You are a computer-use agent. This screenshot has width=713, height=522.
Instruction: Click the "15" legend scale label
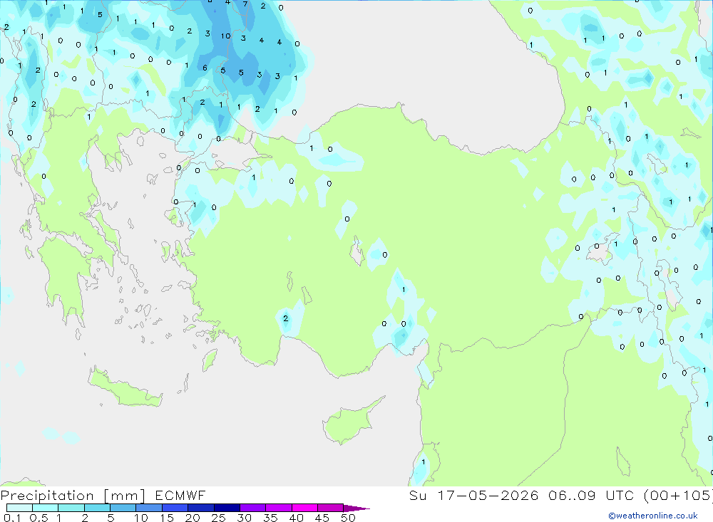(x=167, y=518)
